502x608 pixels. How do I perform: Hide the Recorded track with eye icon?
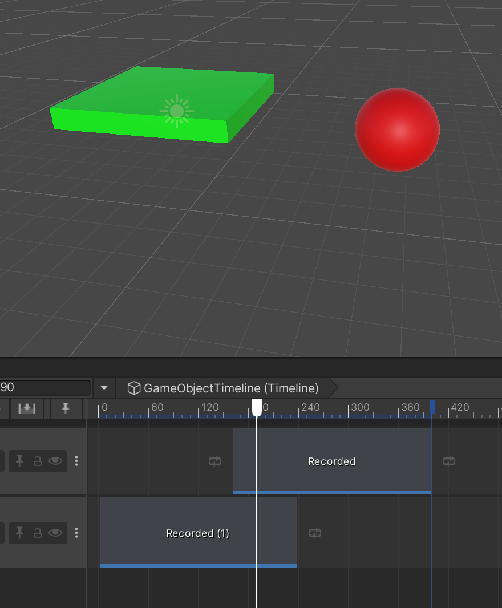(x=55, y=461)
